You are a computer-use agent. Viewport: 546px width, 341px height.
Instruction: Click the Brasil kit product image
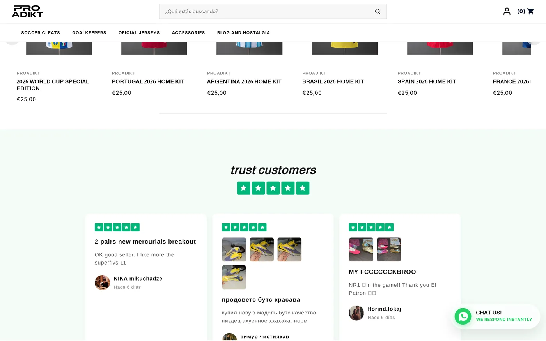[344, 48]
